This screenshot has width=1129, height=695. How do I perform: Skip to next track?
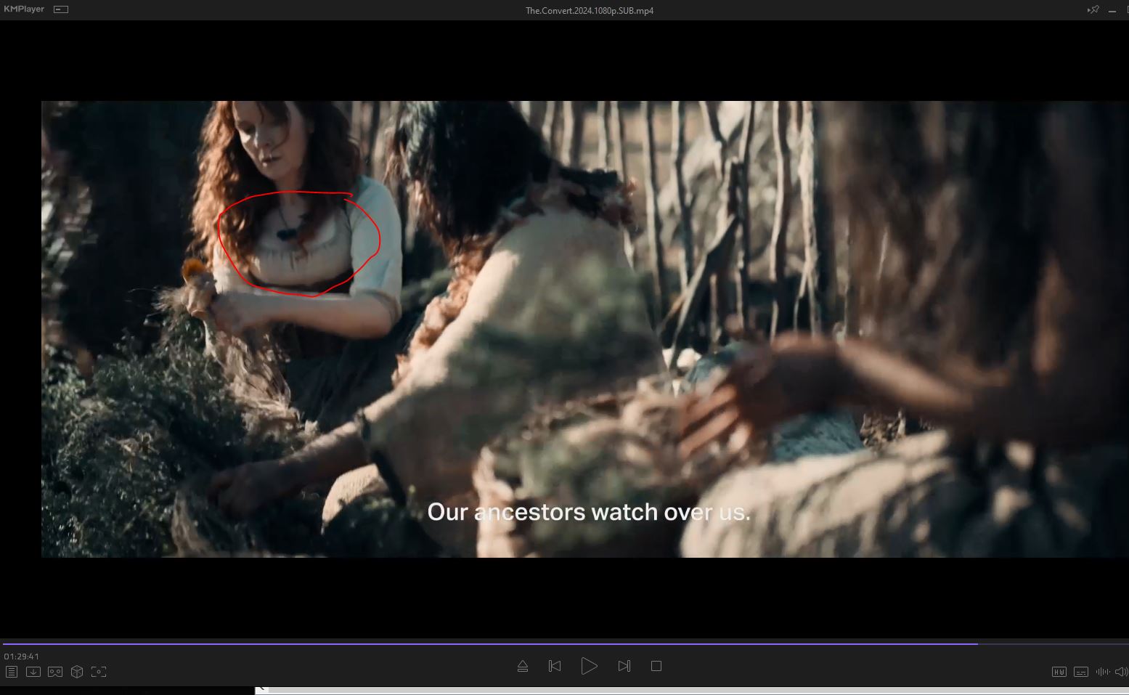[624, 666]
